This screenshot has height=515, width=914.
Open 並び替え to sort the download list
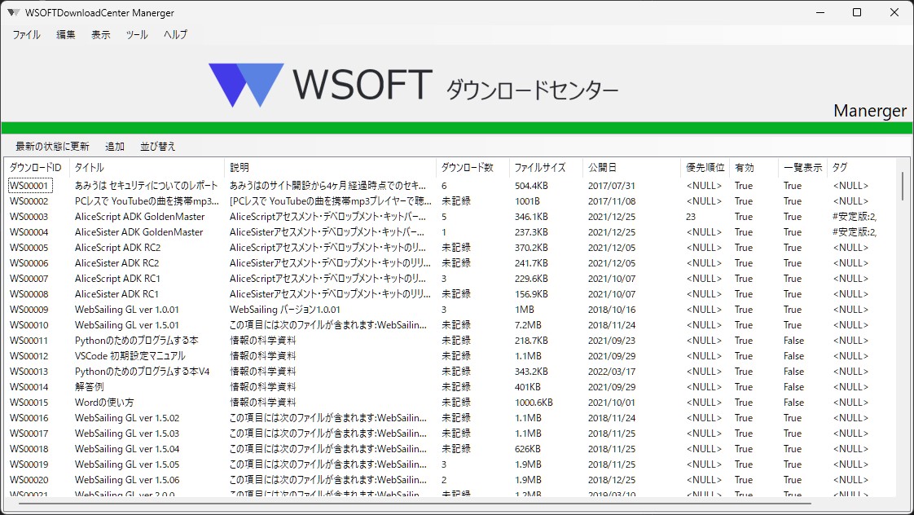[x=156, y=146]
